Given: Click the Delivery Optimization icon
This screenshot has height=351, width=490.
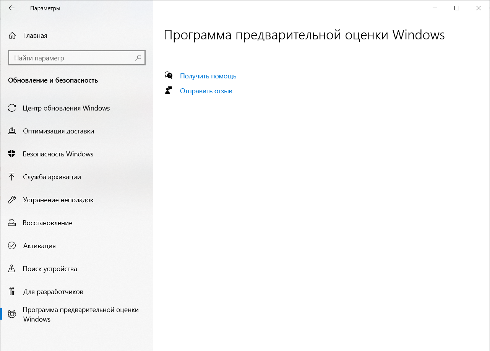Looking at the screenshot, I should point(12,131).
